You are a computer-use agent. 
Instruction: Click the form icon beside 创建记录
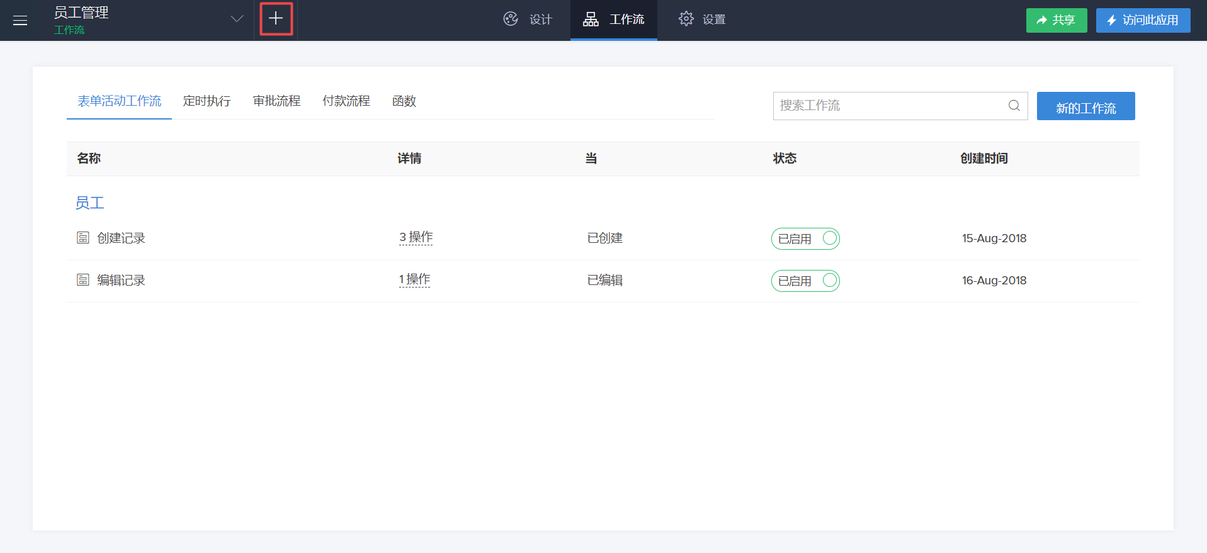pyautogui.click(x=83, y=238)
